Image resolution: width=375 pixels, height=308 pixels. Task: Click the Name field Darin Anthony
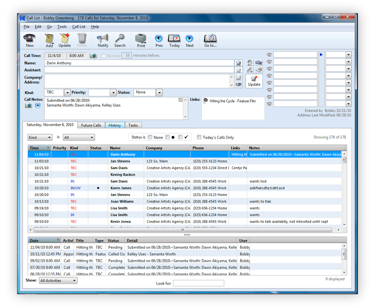(x=139, y=63)
